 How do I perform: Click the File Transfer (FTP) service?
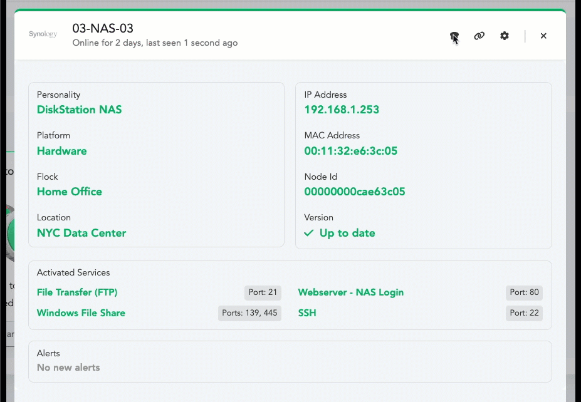77,292
